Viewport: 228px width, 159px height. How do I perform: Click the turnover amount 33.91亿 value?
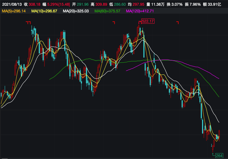click(x=215, y=4)
